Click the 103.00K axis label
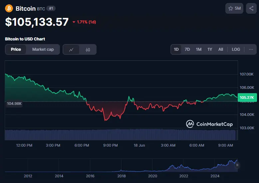This screenshot has width=259, height=183. pos(247,128)
